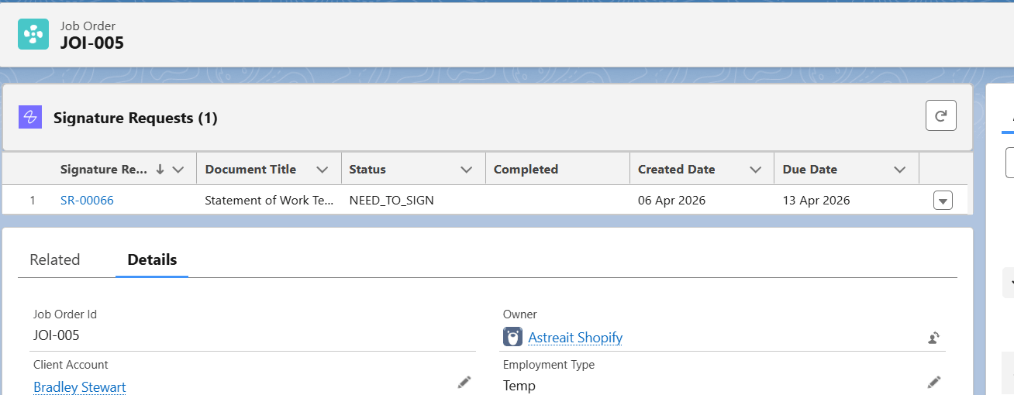The image size is (1014, 395).
Task: Click the Job Order Id value JOI-005
Action: (x=56, y=335)
